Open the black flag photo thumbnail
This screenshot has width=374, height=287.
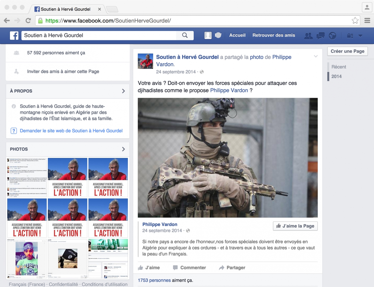[67, 259]
